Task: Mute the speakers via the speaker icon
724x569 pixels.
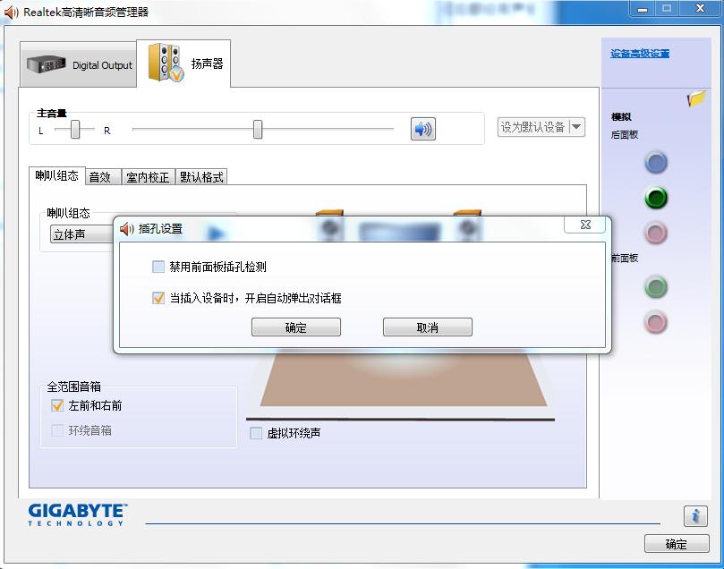Action: click(422, 129)
